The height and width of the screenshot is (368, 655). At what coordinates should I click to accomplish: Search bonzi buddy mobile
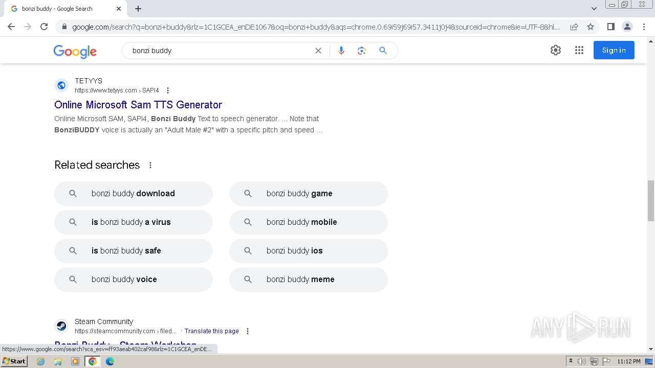[309, 222]
